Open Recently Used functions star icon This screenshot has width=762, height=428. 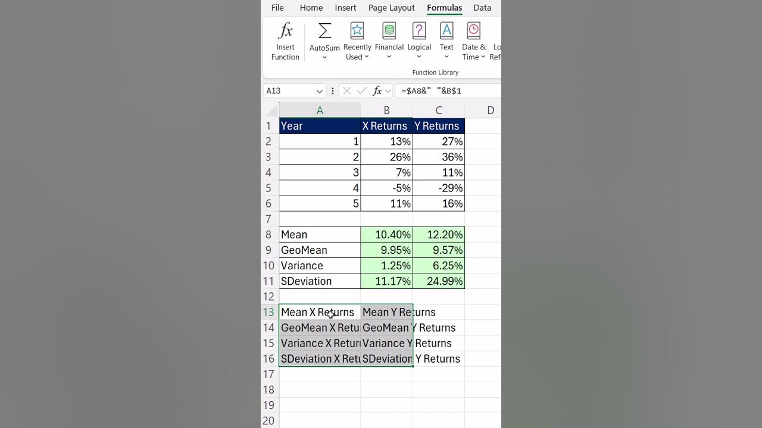tap(357, 31)
